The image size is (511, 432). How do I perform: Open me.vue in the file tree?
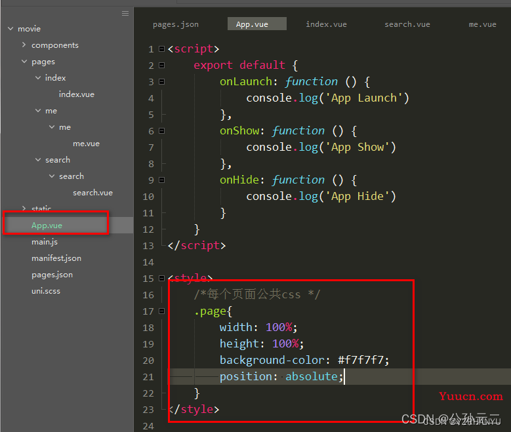pos(86,144)
